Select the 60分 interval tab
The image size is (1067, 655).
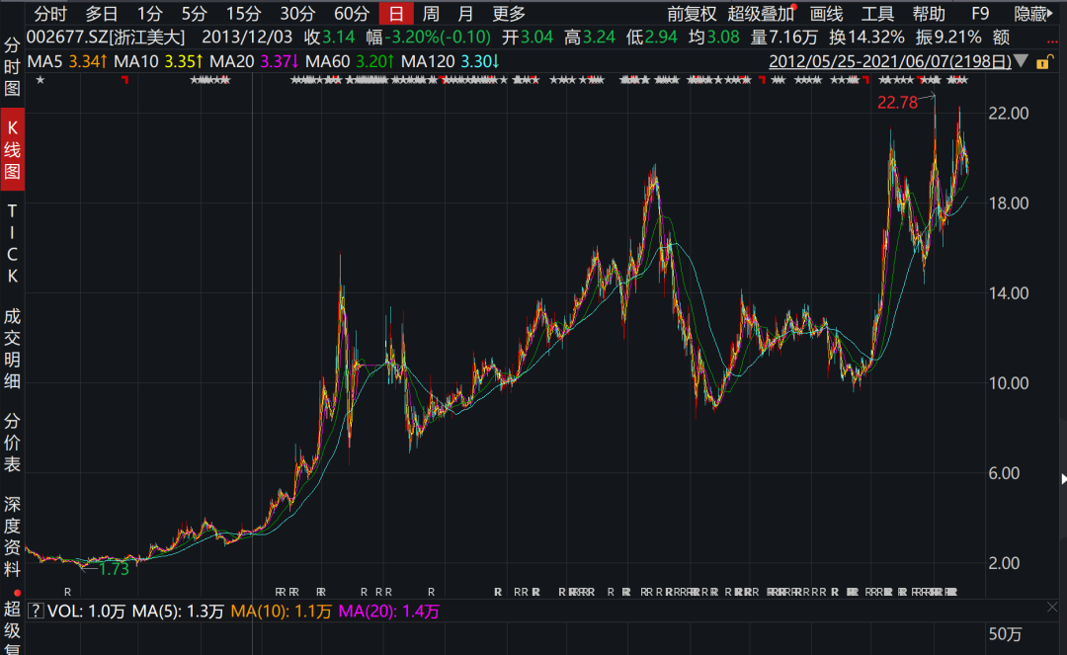click(x=352, y=14)
